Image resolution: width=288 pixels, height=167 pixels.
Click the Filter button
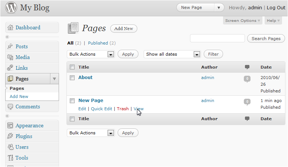(x=213, y=54)
